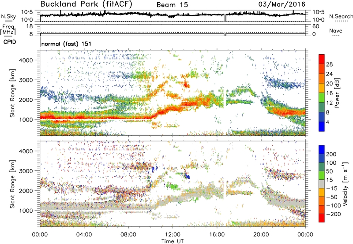Click the 20:00 time tick label
This screenshot has width=353, height=244.
point(261,235)
